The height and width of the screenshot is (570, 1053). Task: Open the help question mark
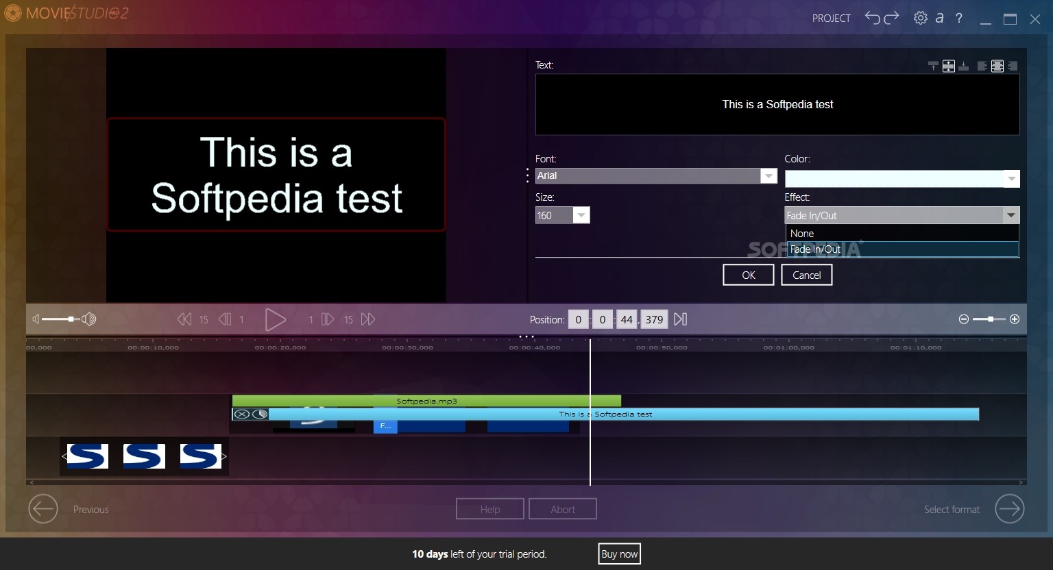click(x=959, y=18)
